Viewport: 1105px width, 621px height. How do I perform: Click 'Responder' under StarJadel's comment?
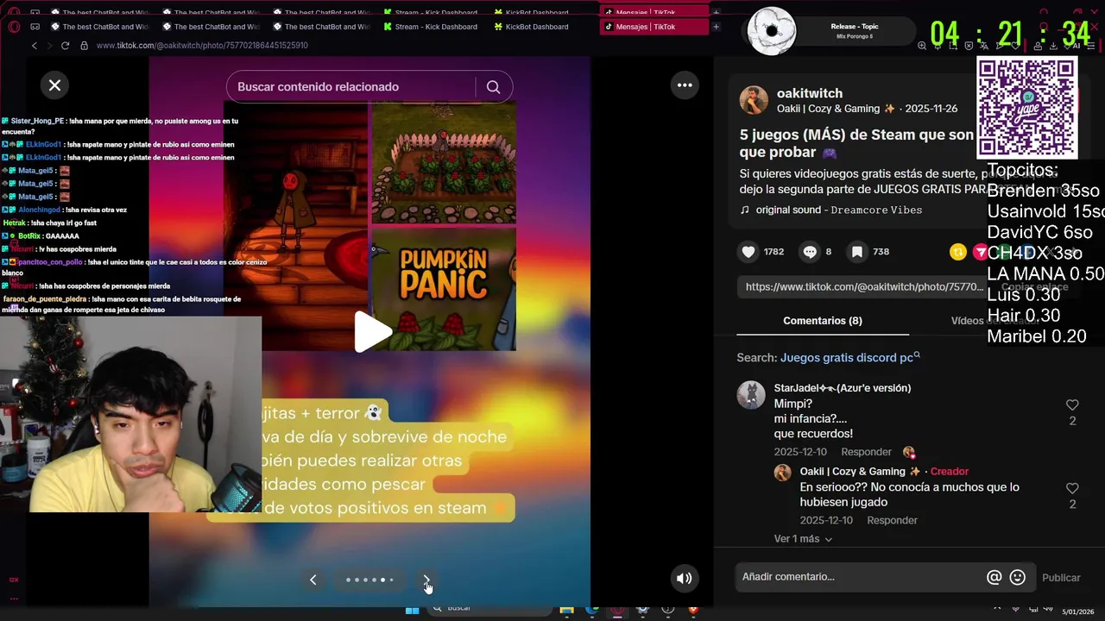(x=866, y=452)
